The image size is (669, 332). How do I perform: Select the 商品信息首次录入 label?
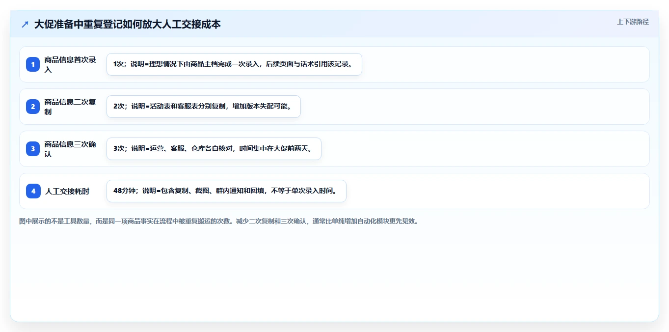pos(71,64)
